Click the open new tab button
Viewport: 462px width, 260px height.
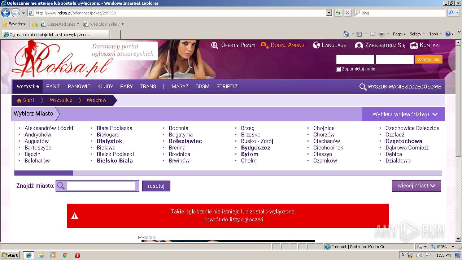[115, 35]
